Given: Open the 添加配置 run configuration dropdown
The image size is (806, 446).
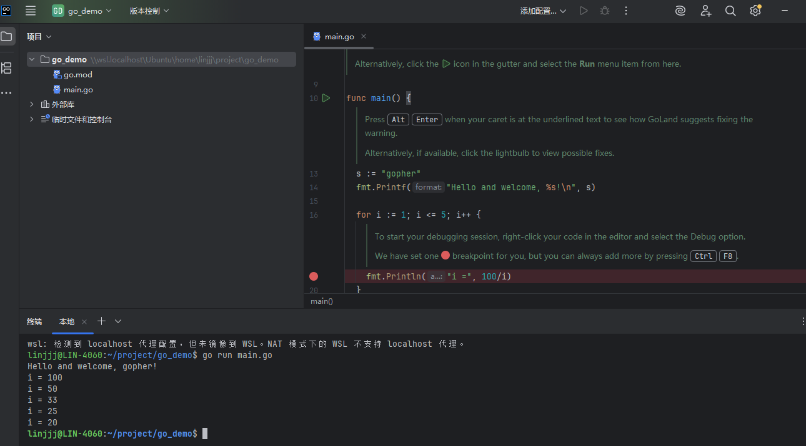Looking at the screenshot, I should pyautogui.click(x=543, y=11).
